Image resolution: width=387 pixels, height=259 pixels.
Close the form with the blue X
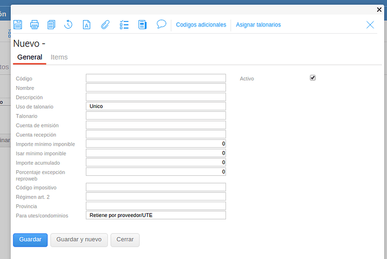[370, 25]
